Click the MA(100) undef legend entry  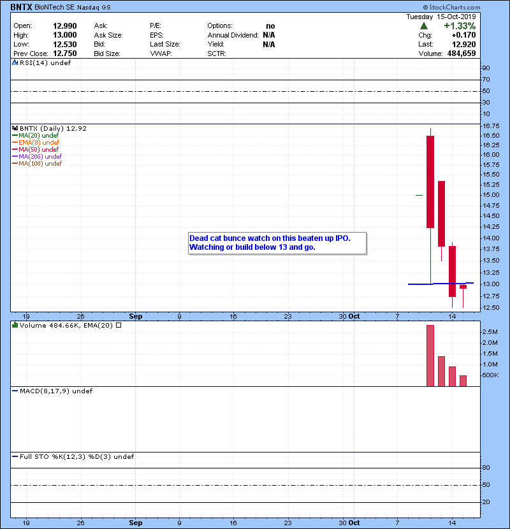coord(37,164)
